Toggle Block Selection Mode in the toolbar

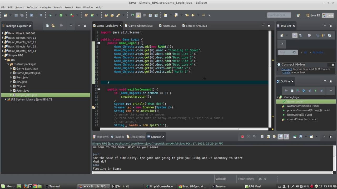pos(150,15)
